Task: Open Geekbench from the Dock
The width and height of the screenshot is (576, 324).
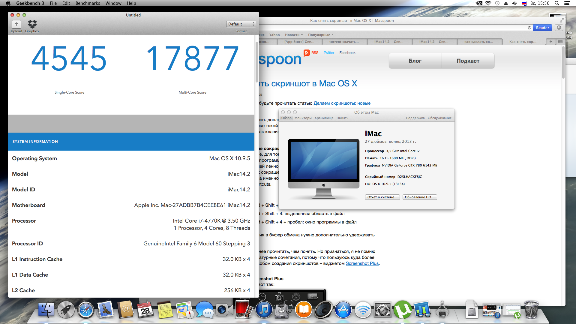Action: coord(423,310)
